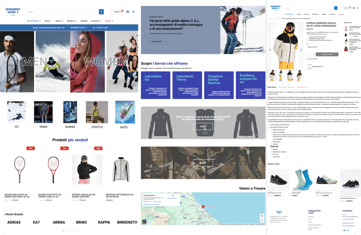Open the Lifestyle menu item on the product page
This screenshot has height=235, width=361.
click(324, 14)
